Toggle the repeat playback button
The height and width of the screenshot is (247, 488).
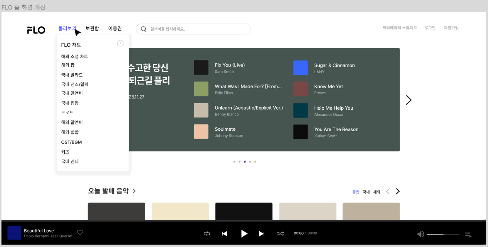(x=207, y=234)
